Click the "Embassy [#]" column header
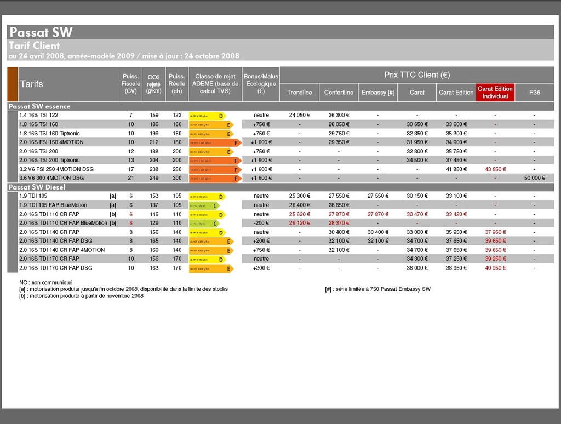Viewport: 561px width, 424px height. click(x=378, y=93)
